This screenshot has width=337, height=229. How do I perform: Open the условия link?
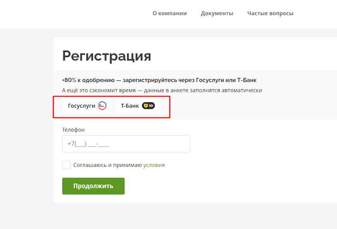coord(154,165)
